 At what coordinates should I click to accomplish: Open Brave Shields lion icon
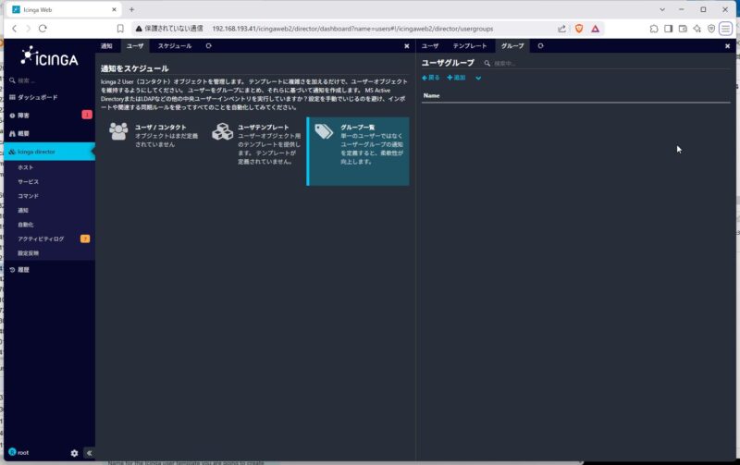[579, 29]
